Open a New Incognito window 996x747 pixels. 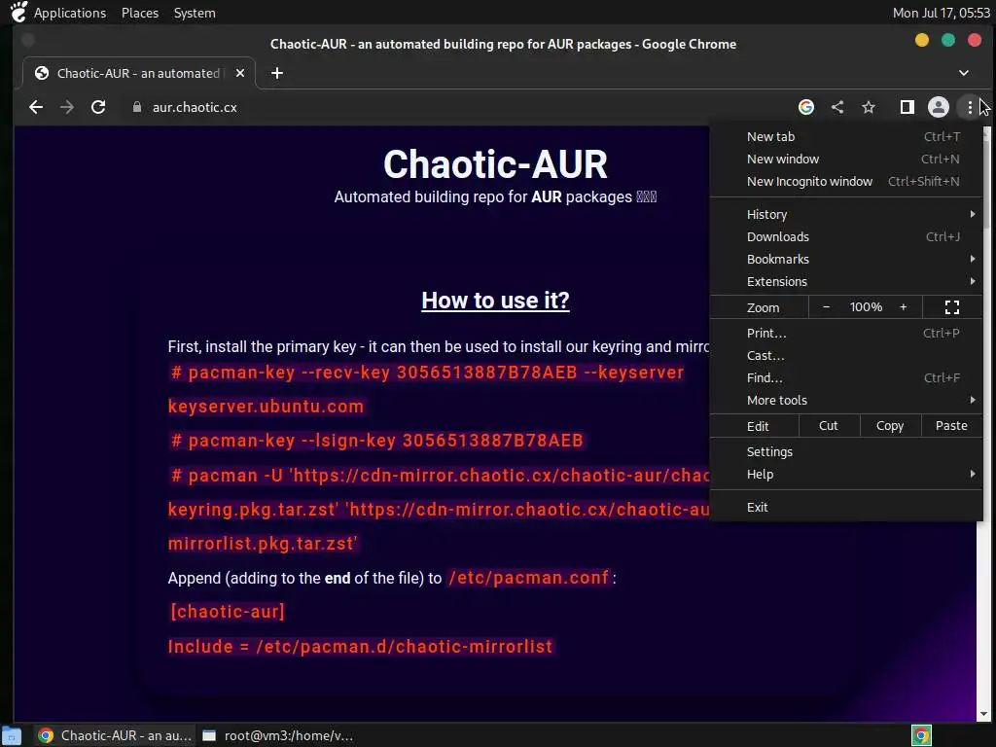(x=846, y=182)
